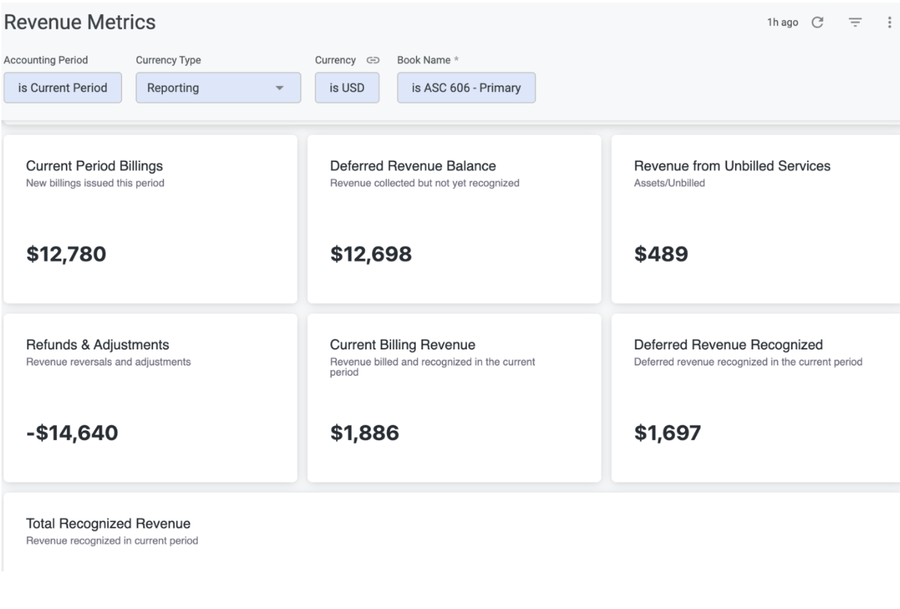Select the Total Recognized Revenue tile title

click(x=108, y=524)
